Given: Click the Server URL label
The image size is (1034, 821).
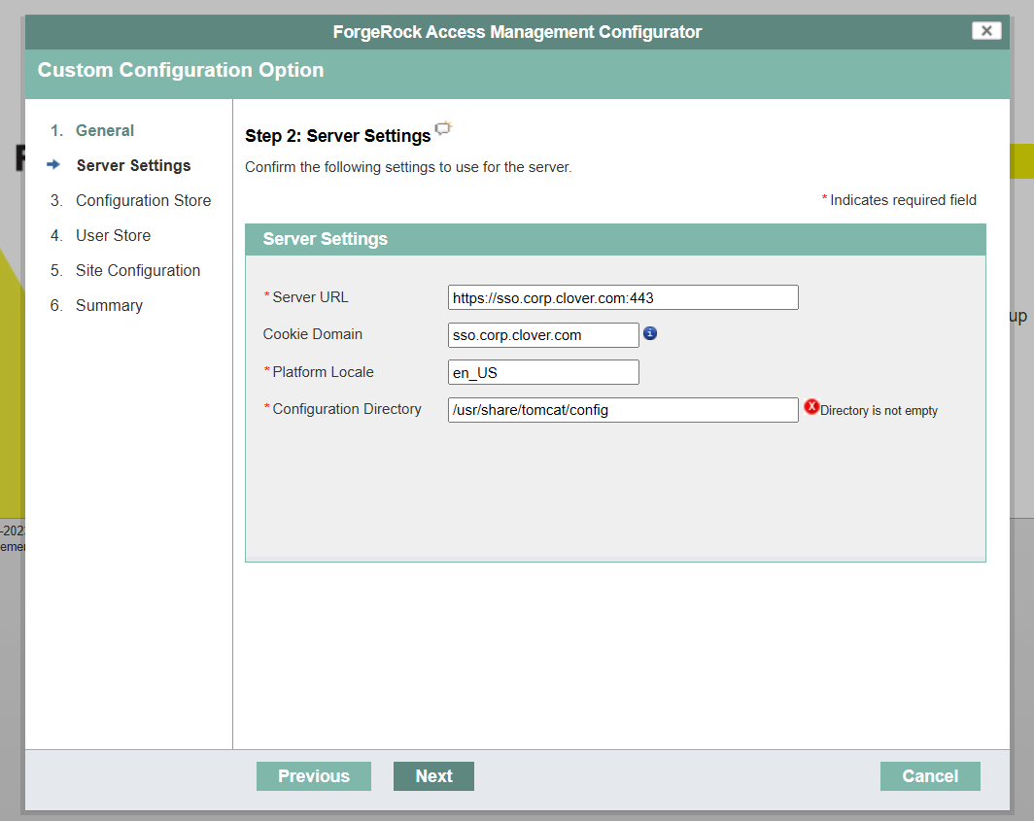Looking at the screenshot, I should 310,297.
